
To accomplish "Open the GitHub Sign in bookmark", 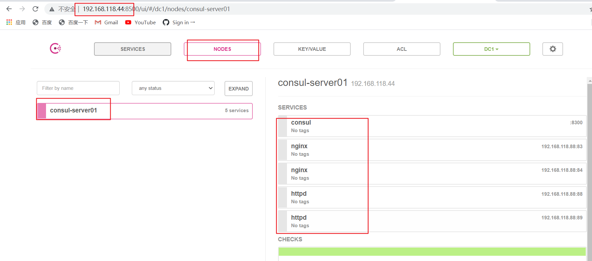I will (x=179, y=22).
